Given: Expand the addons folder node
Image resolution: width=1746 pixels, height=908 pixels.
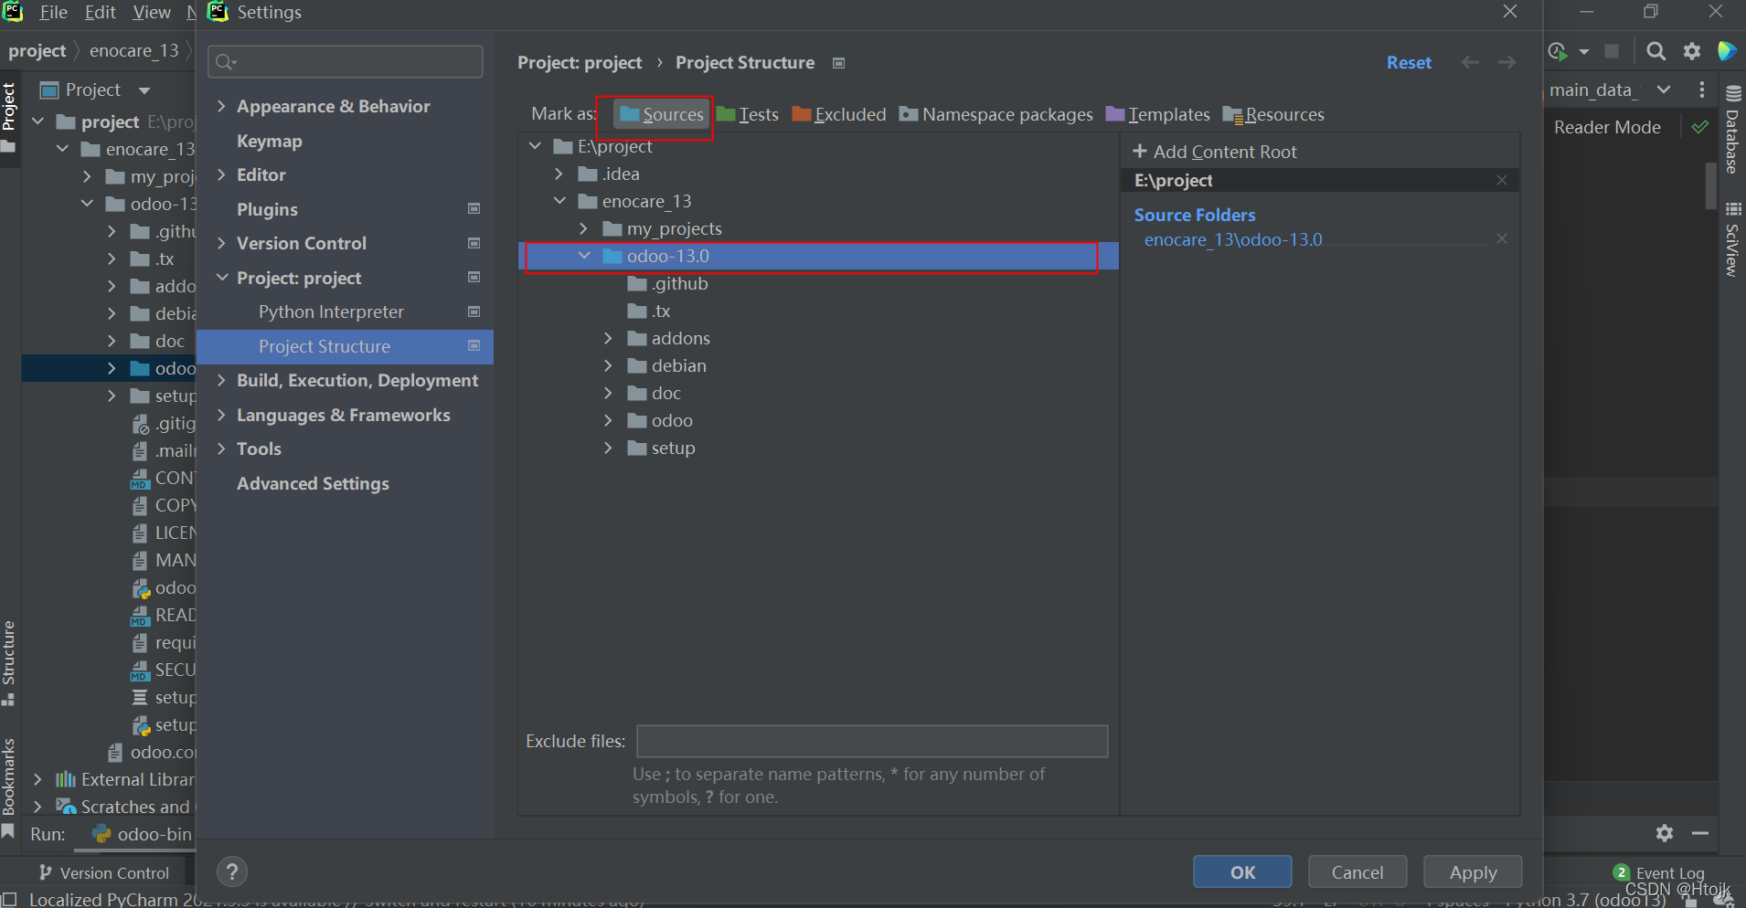Looking at the screenshot, I should 609,338.
